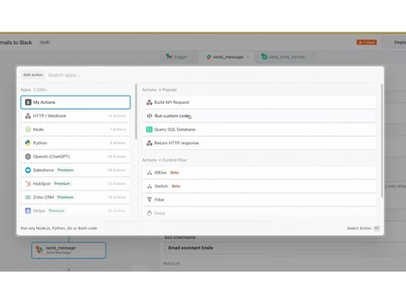Click the date_time_format tab icon

[264, 57]
